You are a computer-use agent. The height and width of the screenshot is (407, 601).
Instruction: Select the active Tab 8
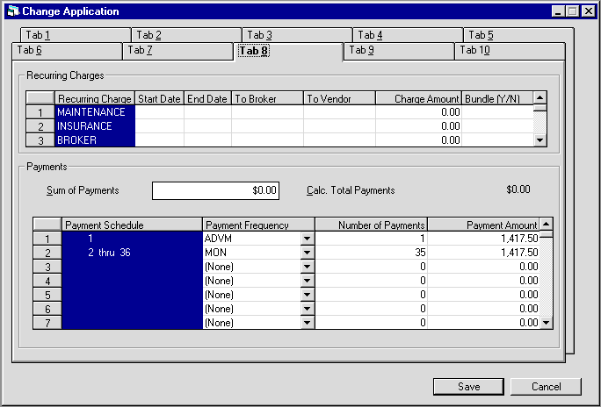(x=288, y=51)
